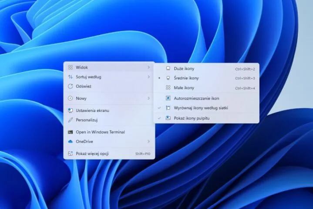The height and width of the screenshot is (209, 313).
Task: Choose Personalizuj from context menu
Action: coord(109,120)
